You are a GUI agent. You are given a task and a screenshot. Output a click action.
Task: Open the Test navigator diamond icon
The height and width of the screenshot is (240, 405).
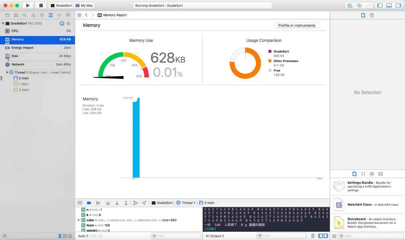[42, 15]
